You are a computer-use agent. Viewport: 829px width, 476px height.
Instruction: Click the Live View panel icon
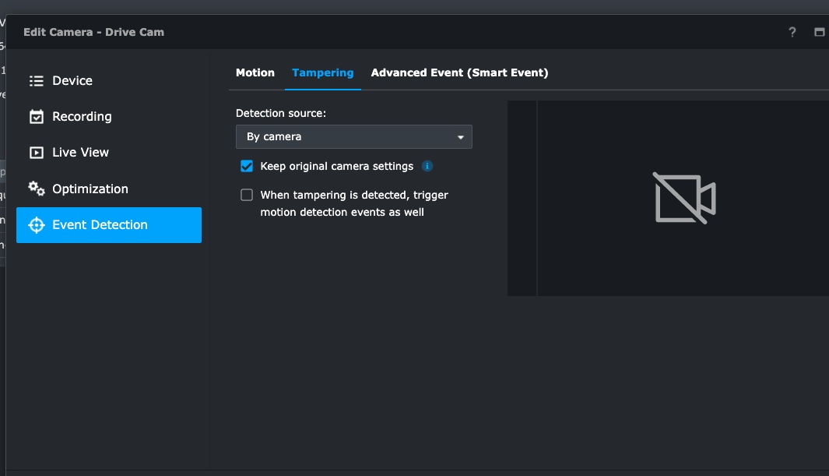[x=36, y=152]
